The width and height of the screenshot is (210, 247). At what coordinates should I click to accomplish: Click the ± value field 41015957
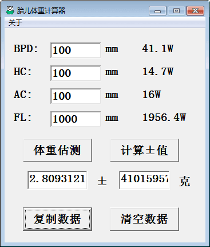144,180
